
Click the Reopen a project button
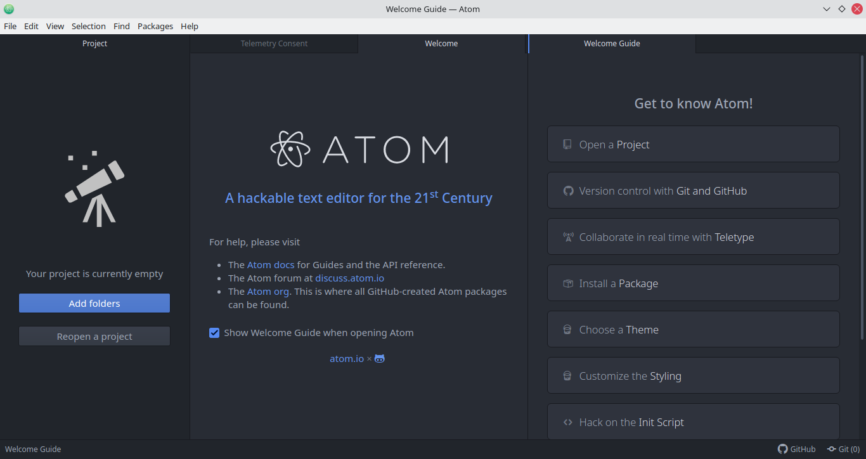pyautogui.click(x=94, y=337)
